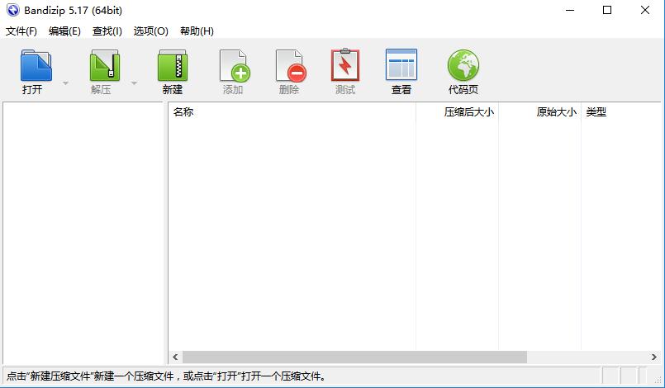The image size is (665, 388).
Task: Click the 代码页 (Code page) globe icon
Action: [463, 65]
